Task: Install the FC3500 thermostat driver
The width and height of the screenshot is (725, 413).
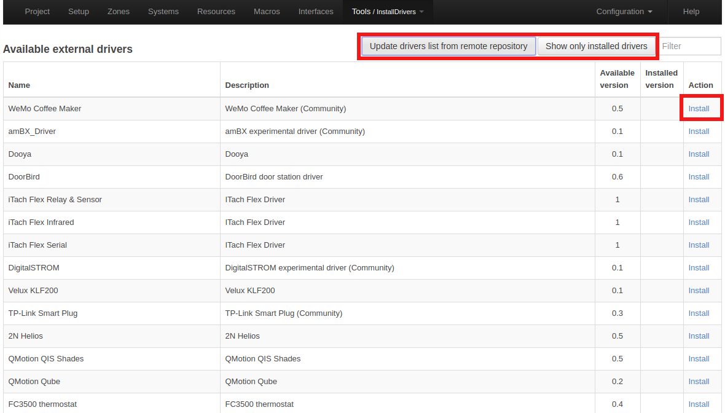Action: click(699, 404)
